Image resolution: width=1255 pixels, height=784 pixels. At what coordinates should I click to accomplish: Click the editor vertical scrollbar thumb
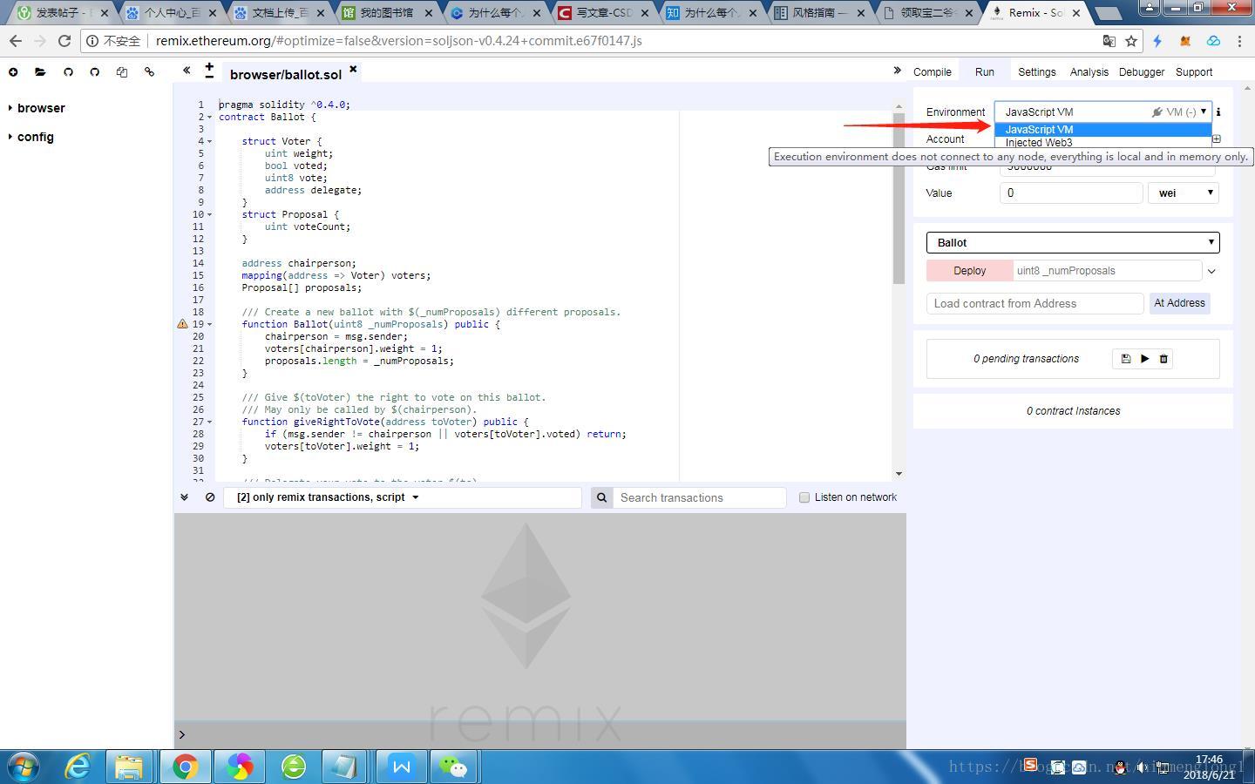point(899,197)
